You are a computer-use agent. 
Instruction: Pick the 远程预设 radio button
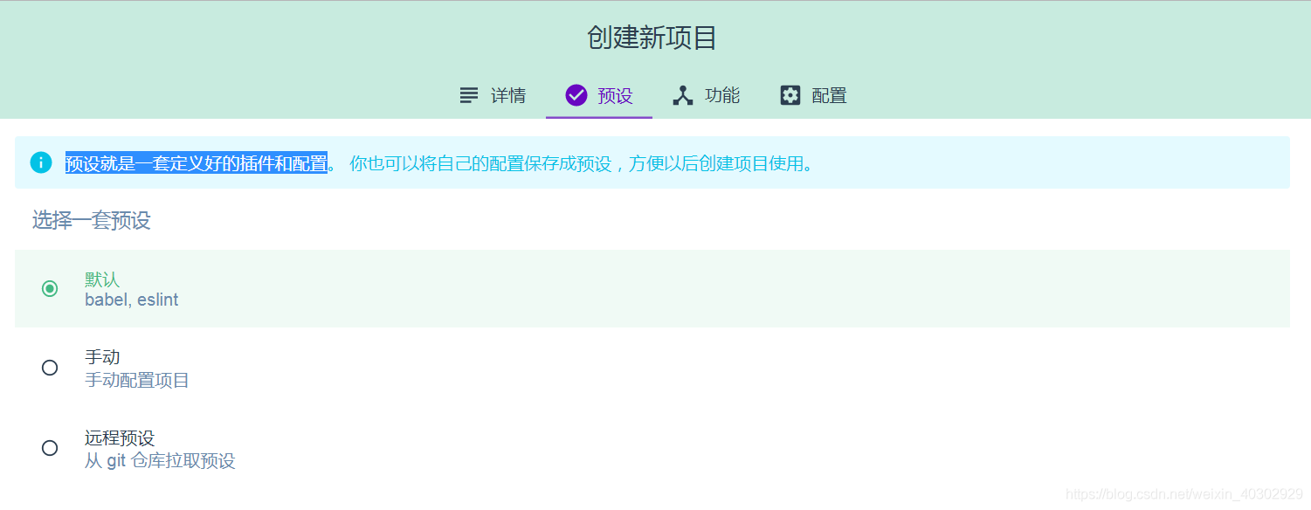[50, 448]
